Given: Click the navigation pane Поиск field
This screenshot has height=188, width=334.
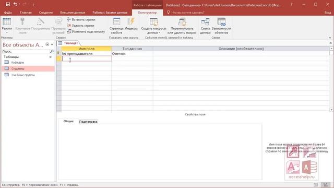Looking at the screenshot, I should pyautogui.click(x=26, y=51).
